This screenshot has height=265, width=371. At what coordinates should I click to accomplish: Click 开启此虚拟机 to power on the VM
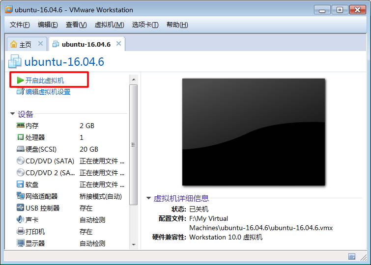tap(44, 80)
